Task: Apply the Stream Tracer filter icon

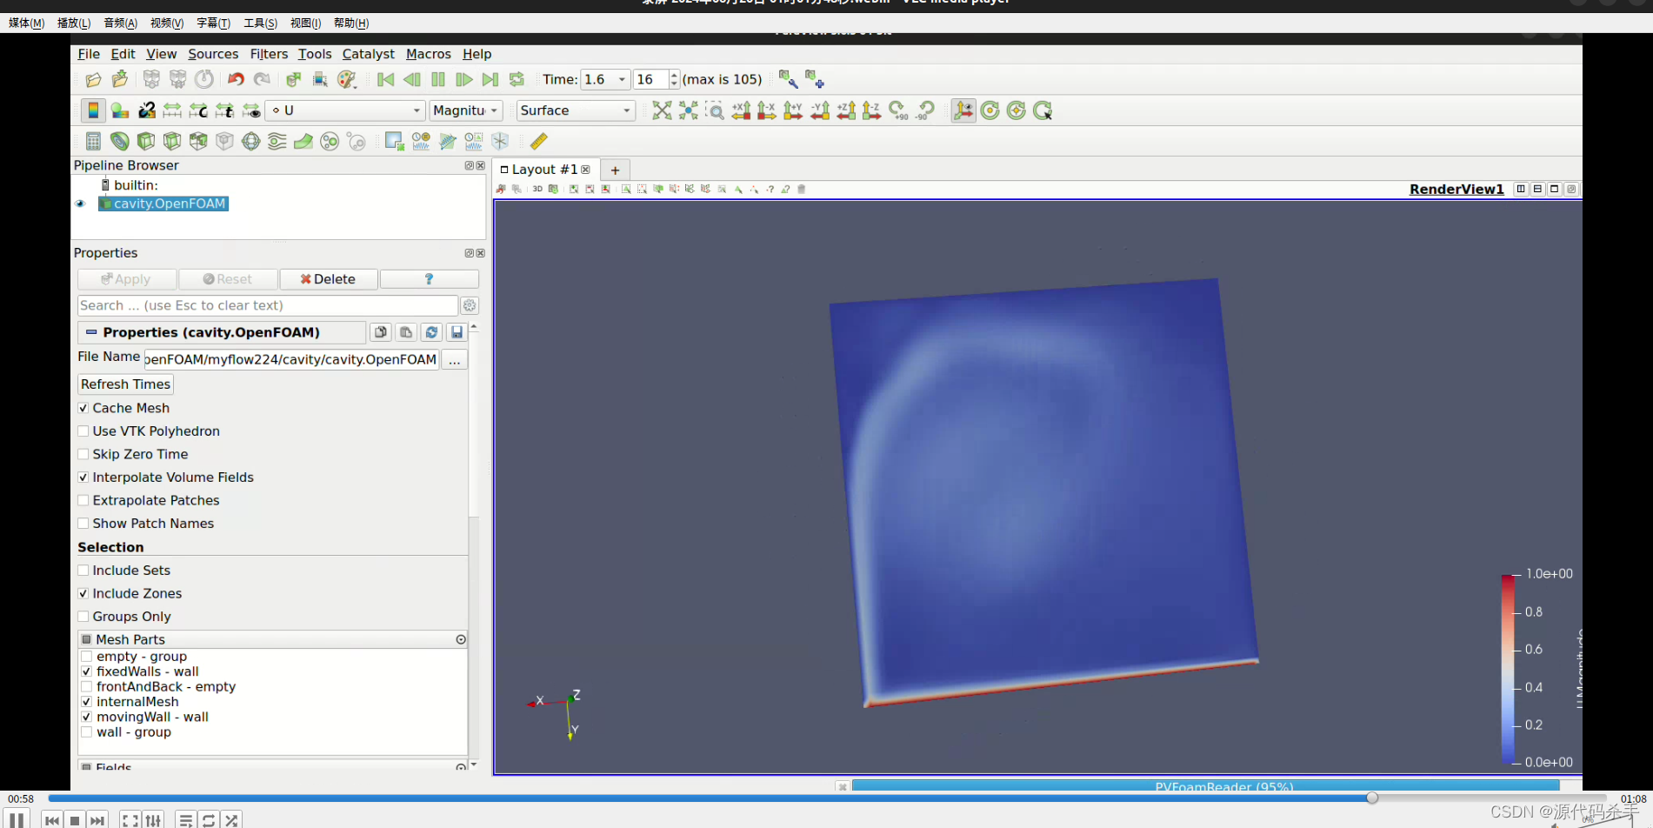Action: [x=277, y=141]
